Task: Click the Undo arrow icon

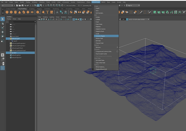Action: (x=25, y=5)
